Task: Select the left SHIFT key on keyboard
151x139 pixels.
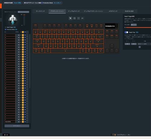Action: tap(38, 46)
